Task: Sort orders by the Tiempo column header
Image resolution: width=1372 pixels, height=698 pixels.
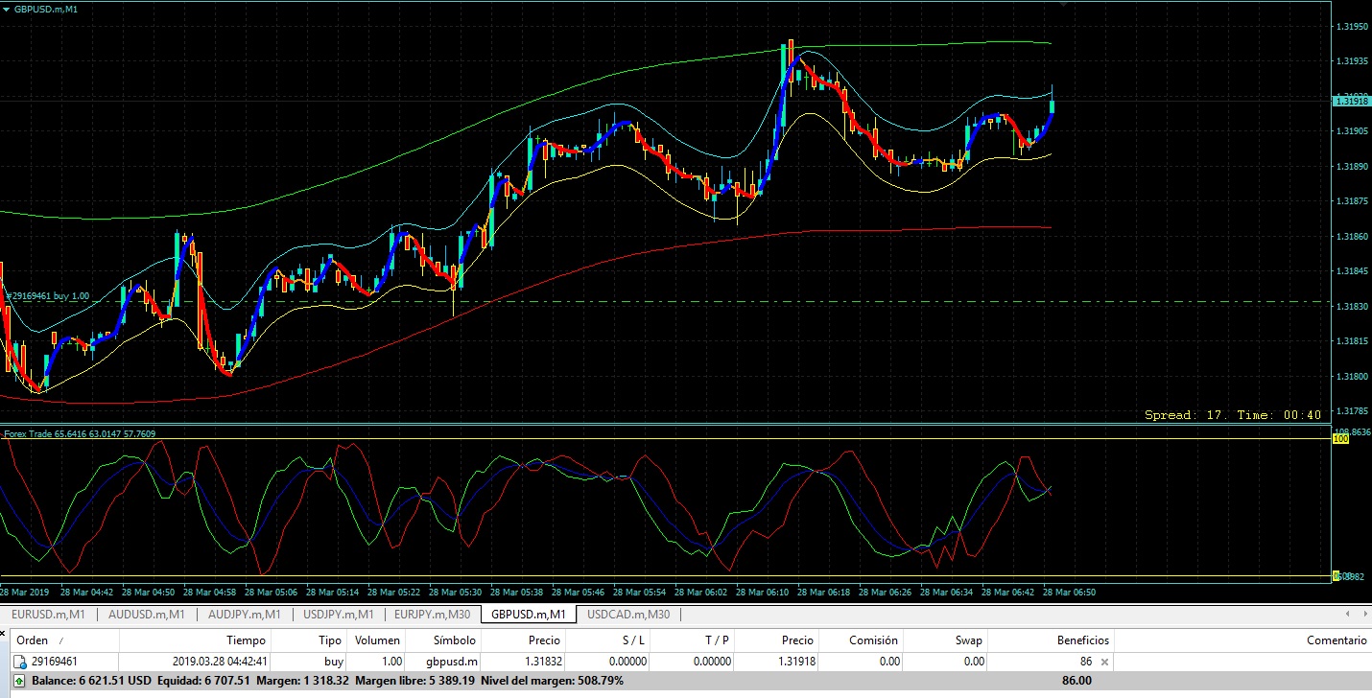Action: (x=196, y=640)
